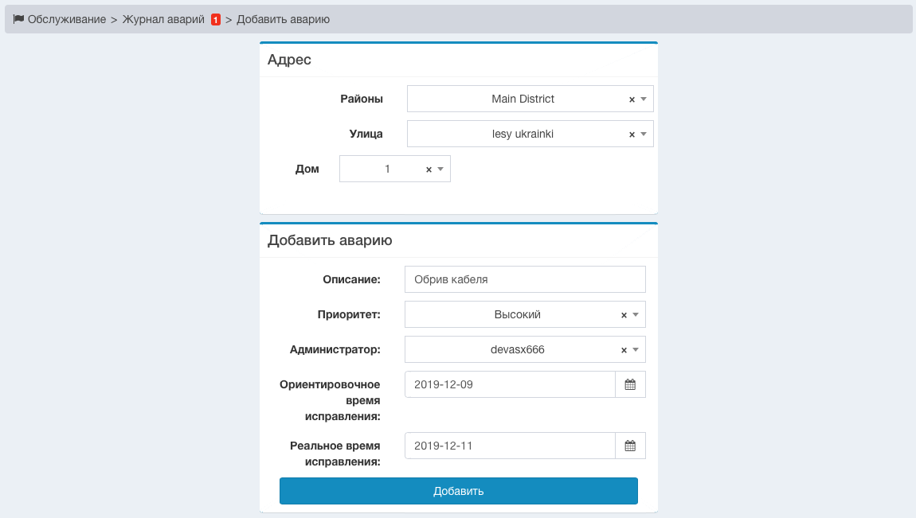Expand the Дом dropdown arrow
916x518 pixels.
click(440, 169)
